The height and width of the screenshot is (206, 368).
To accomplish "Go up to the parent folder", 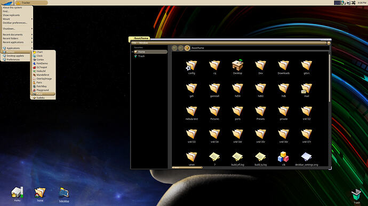I will point(187,48).
